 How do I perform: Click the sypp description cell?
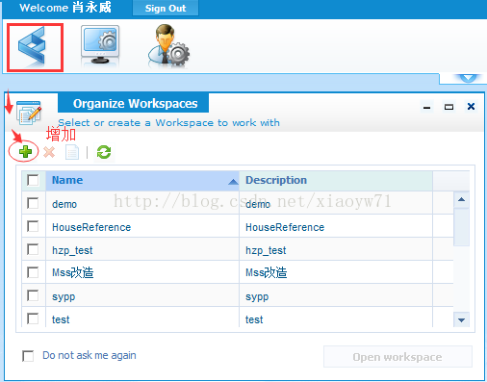pos(336,295)
